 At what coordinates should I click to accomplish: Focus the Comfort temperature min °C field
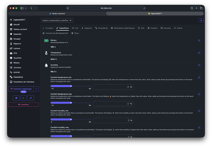(113, 87)
